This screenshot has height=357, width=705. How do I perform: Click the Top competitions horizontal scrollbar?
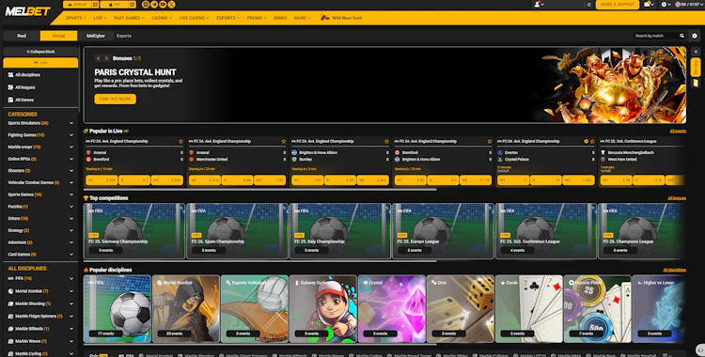[259, 261]
